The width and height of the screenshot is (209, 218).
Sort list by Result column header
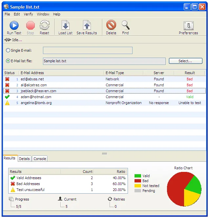pos(190,73)
